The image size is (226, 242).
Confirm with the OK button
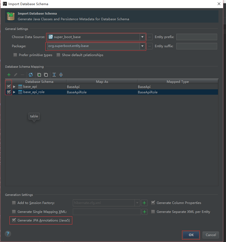191,235
